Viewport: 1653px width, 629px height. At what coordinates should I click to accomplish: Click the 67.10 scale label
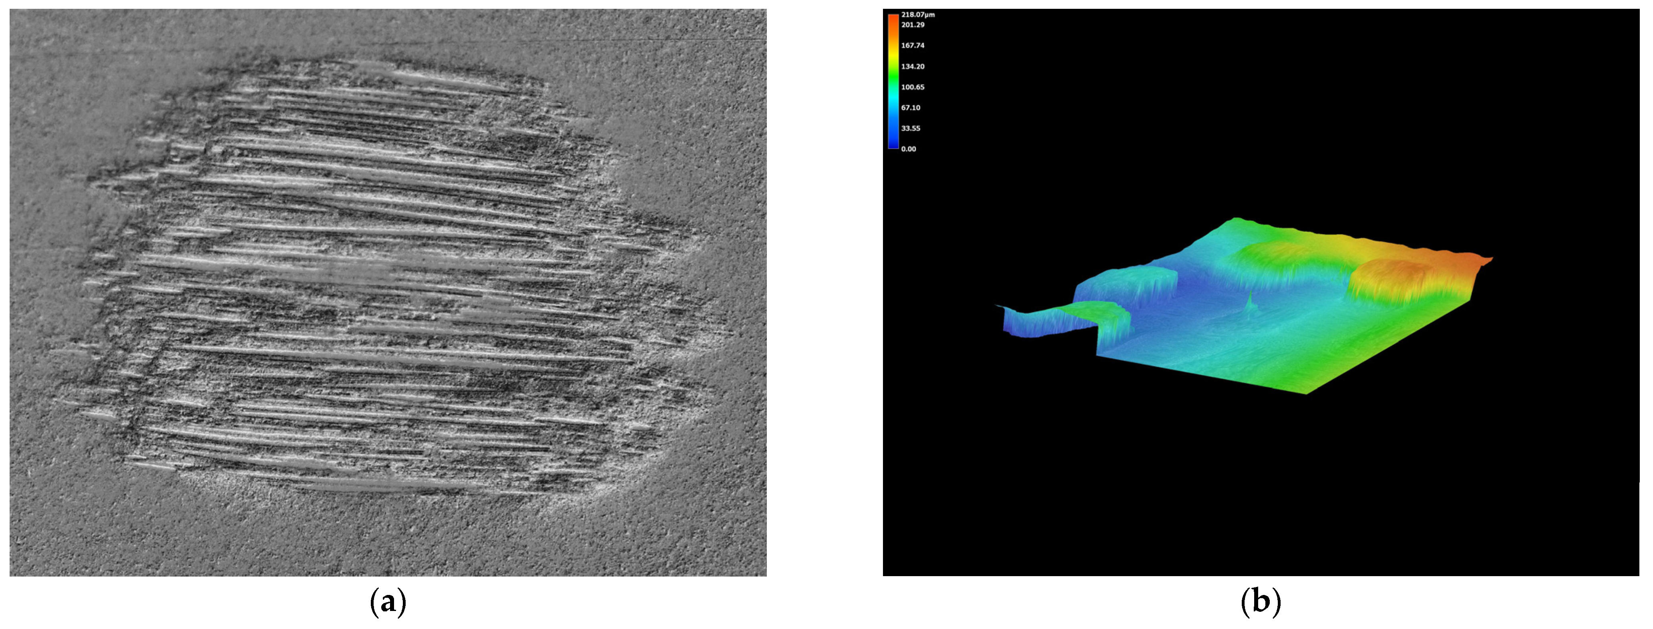pyautogui.click(x=911, y=108)
